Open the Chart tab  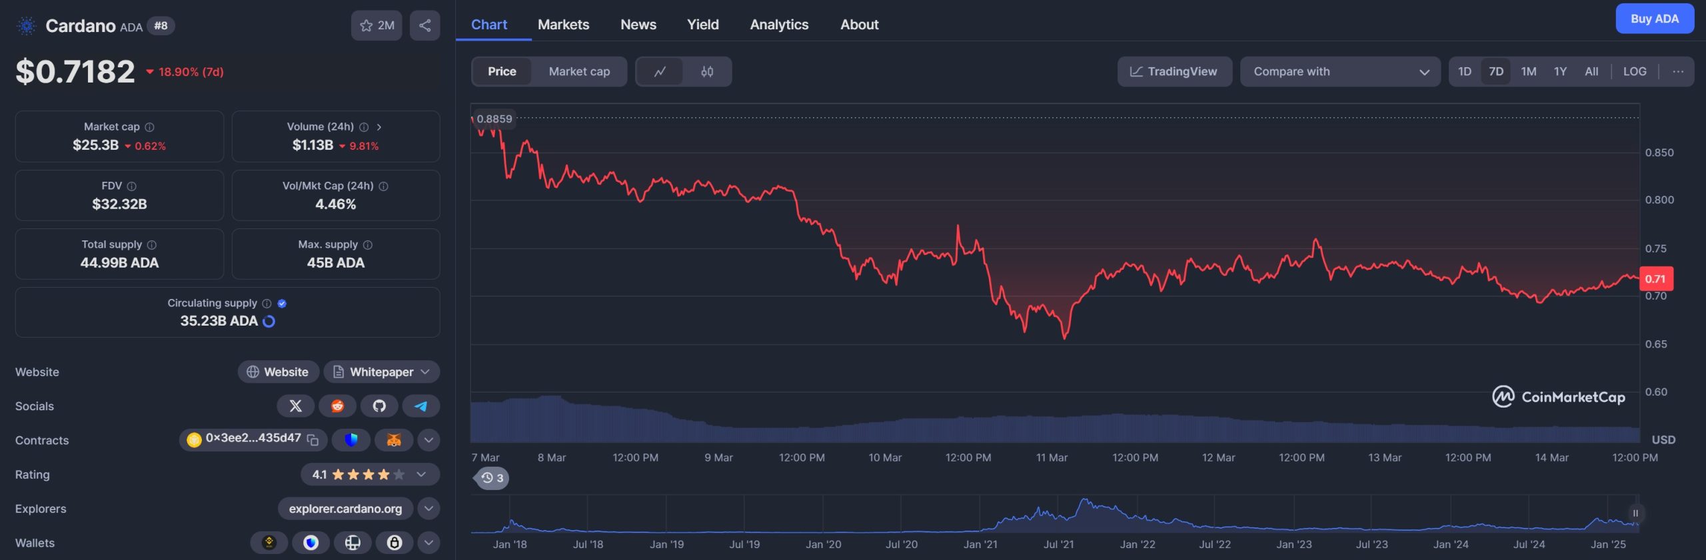489,25
